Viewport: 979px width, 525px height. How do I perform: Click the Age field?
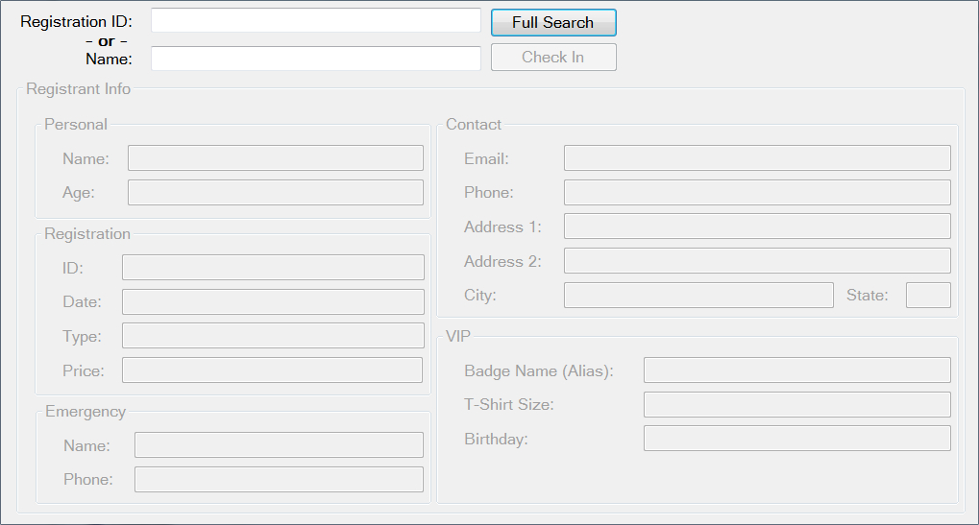(275, 192)
